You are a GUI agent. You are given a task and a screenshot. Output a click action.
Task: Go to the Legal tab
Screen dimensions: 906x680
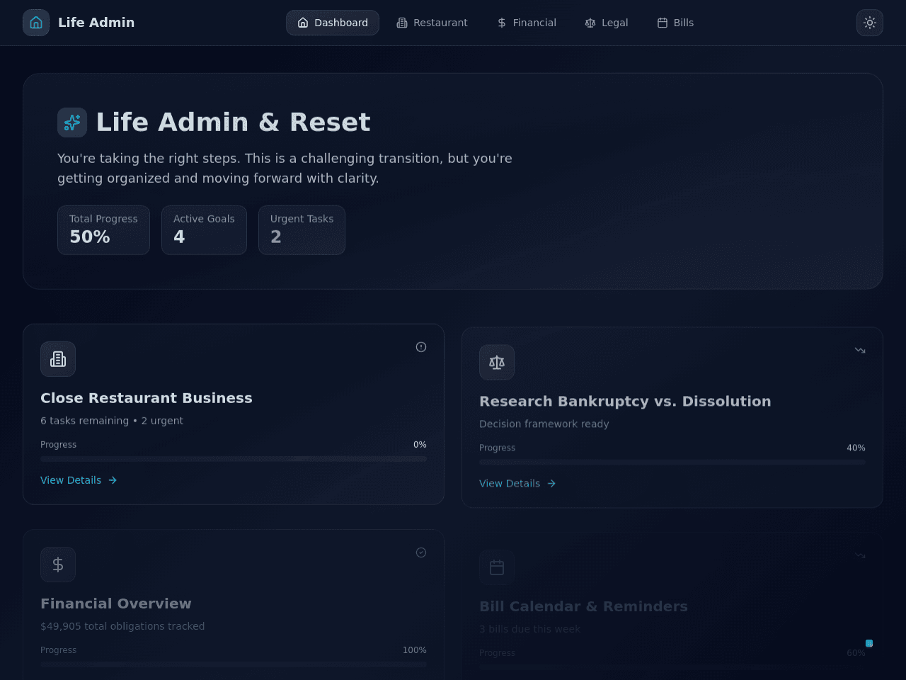click(607, 23)
